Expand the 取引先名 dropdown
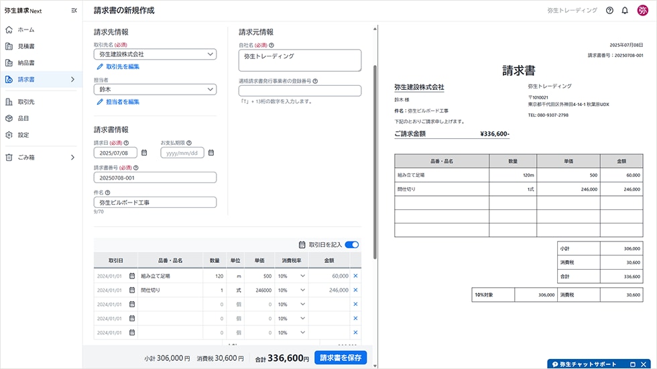 [x=211, y=54]
